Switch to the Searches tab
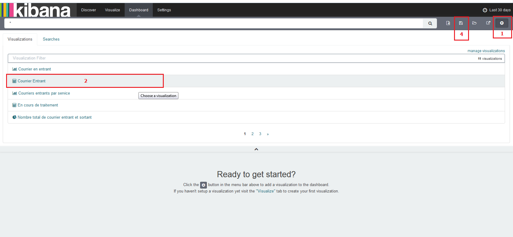The image size is (513, 237). click(51, 39)
